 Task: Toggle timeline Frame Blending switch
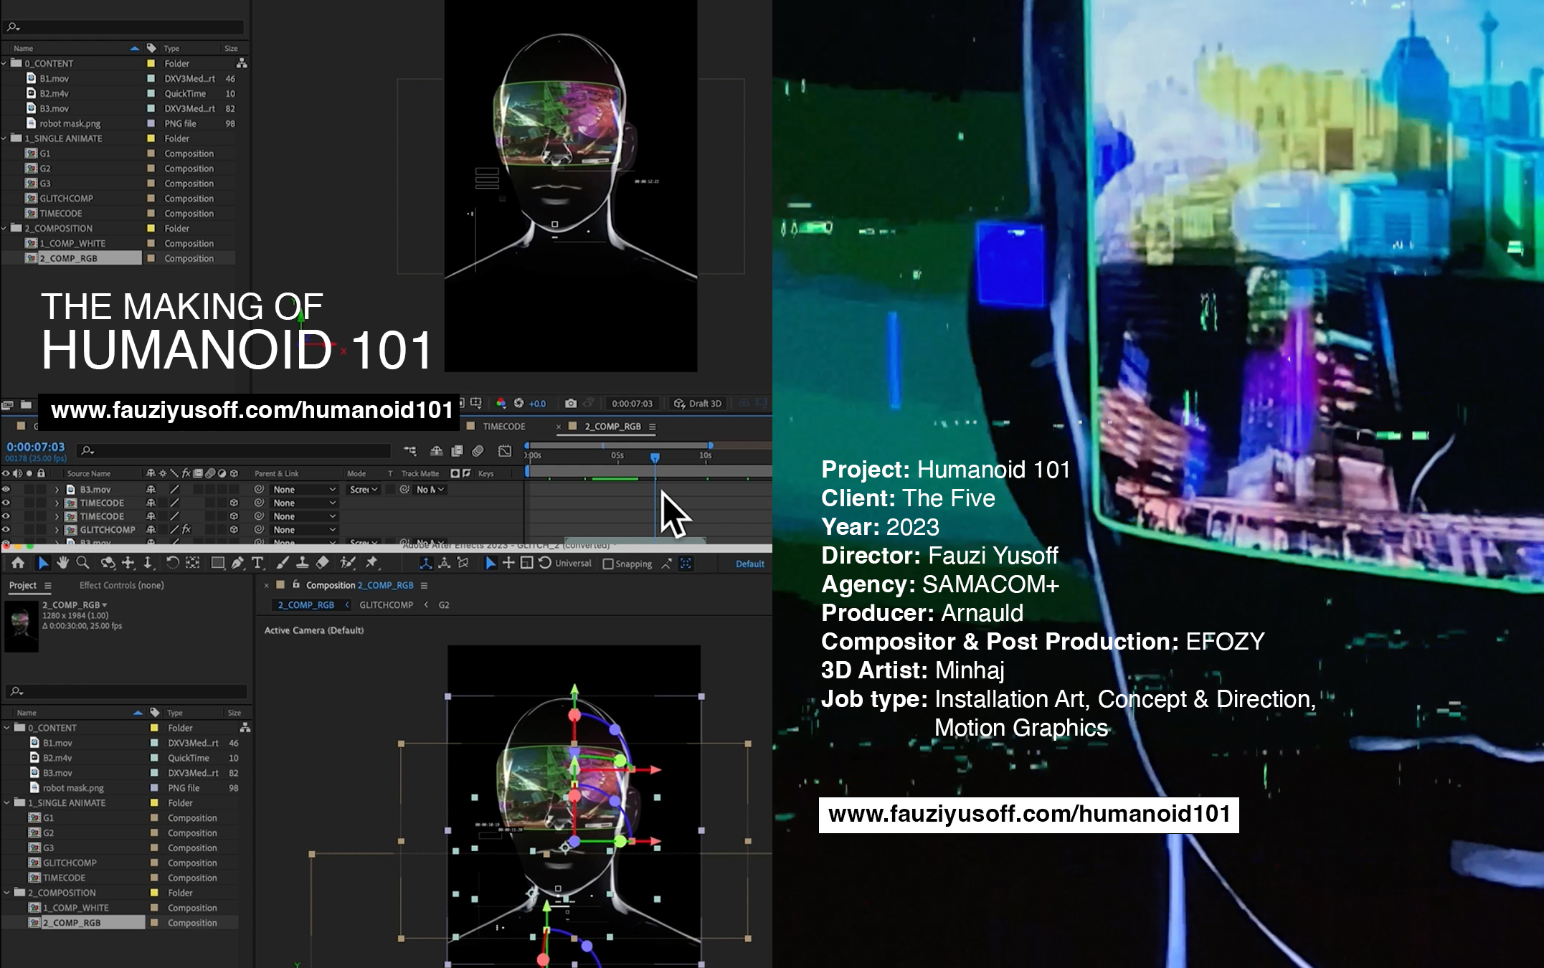pyautogui.click(x=457, y=450)
